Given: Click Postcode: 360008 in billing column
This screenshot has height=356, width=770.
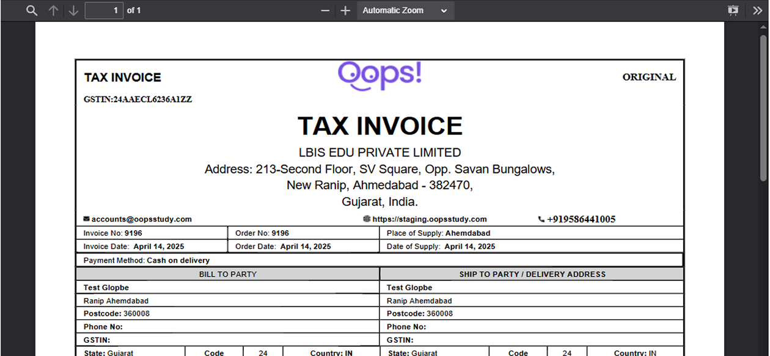Looking at the screenshot, I should click(x=117, y=314).
